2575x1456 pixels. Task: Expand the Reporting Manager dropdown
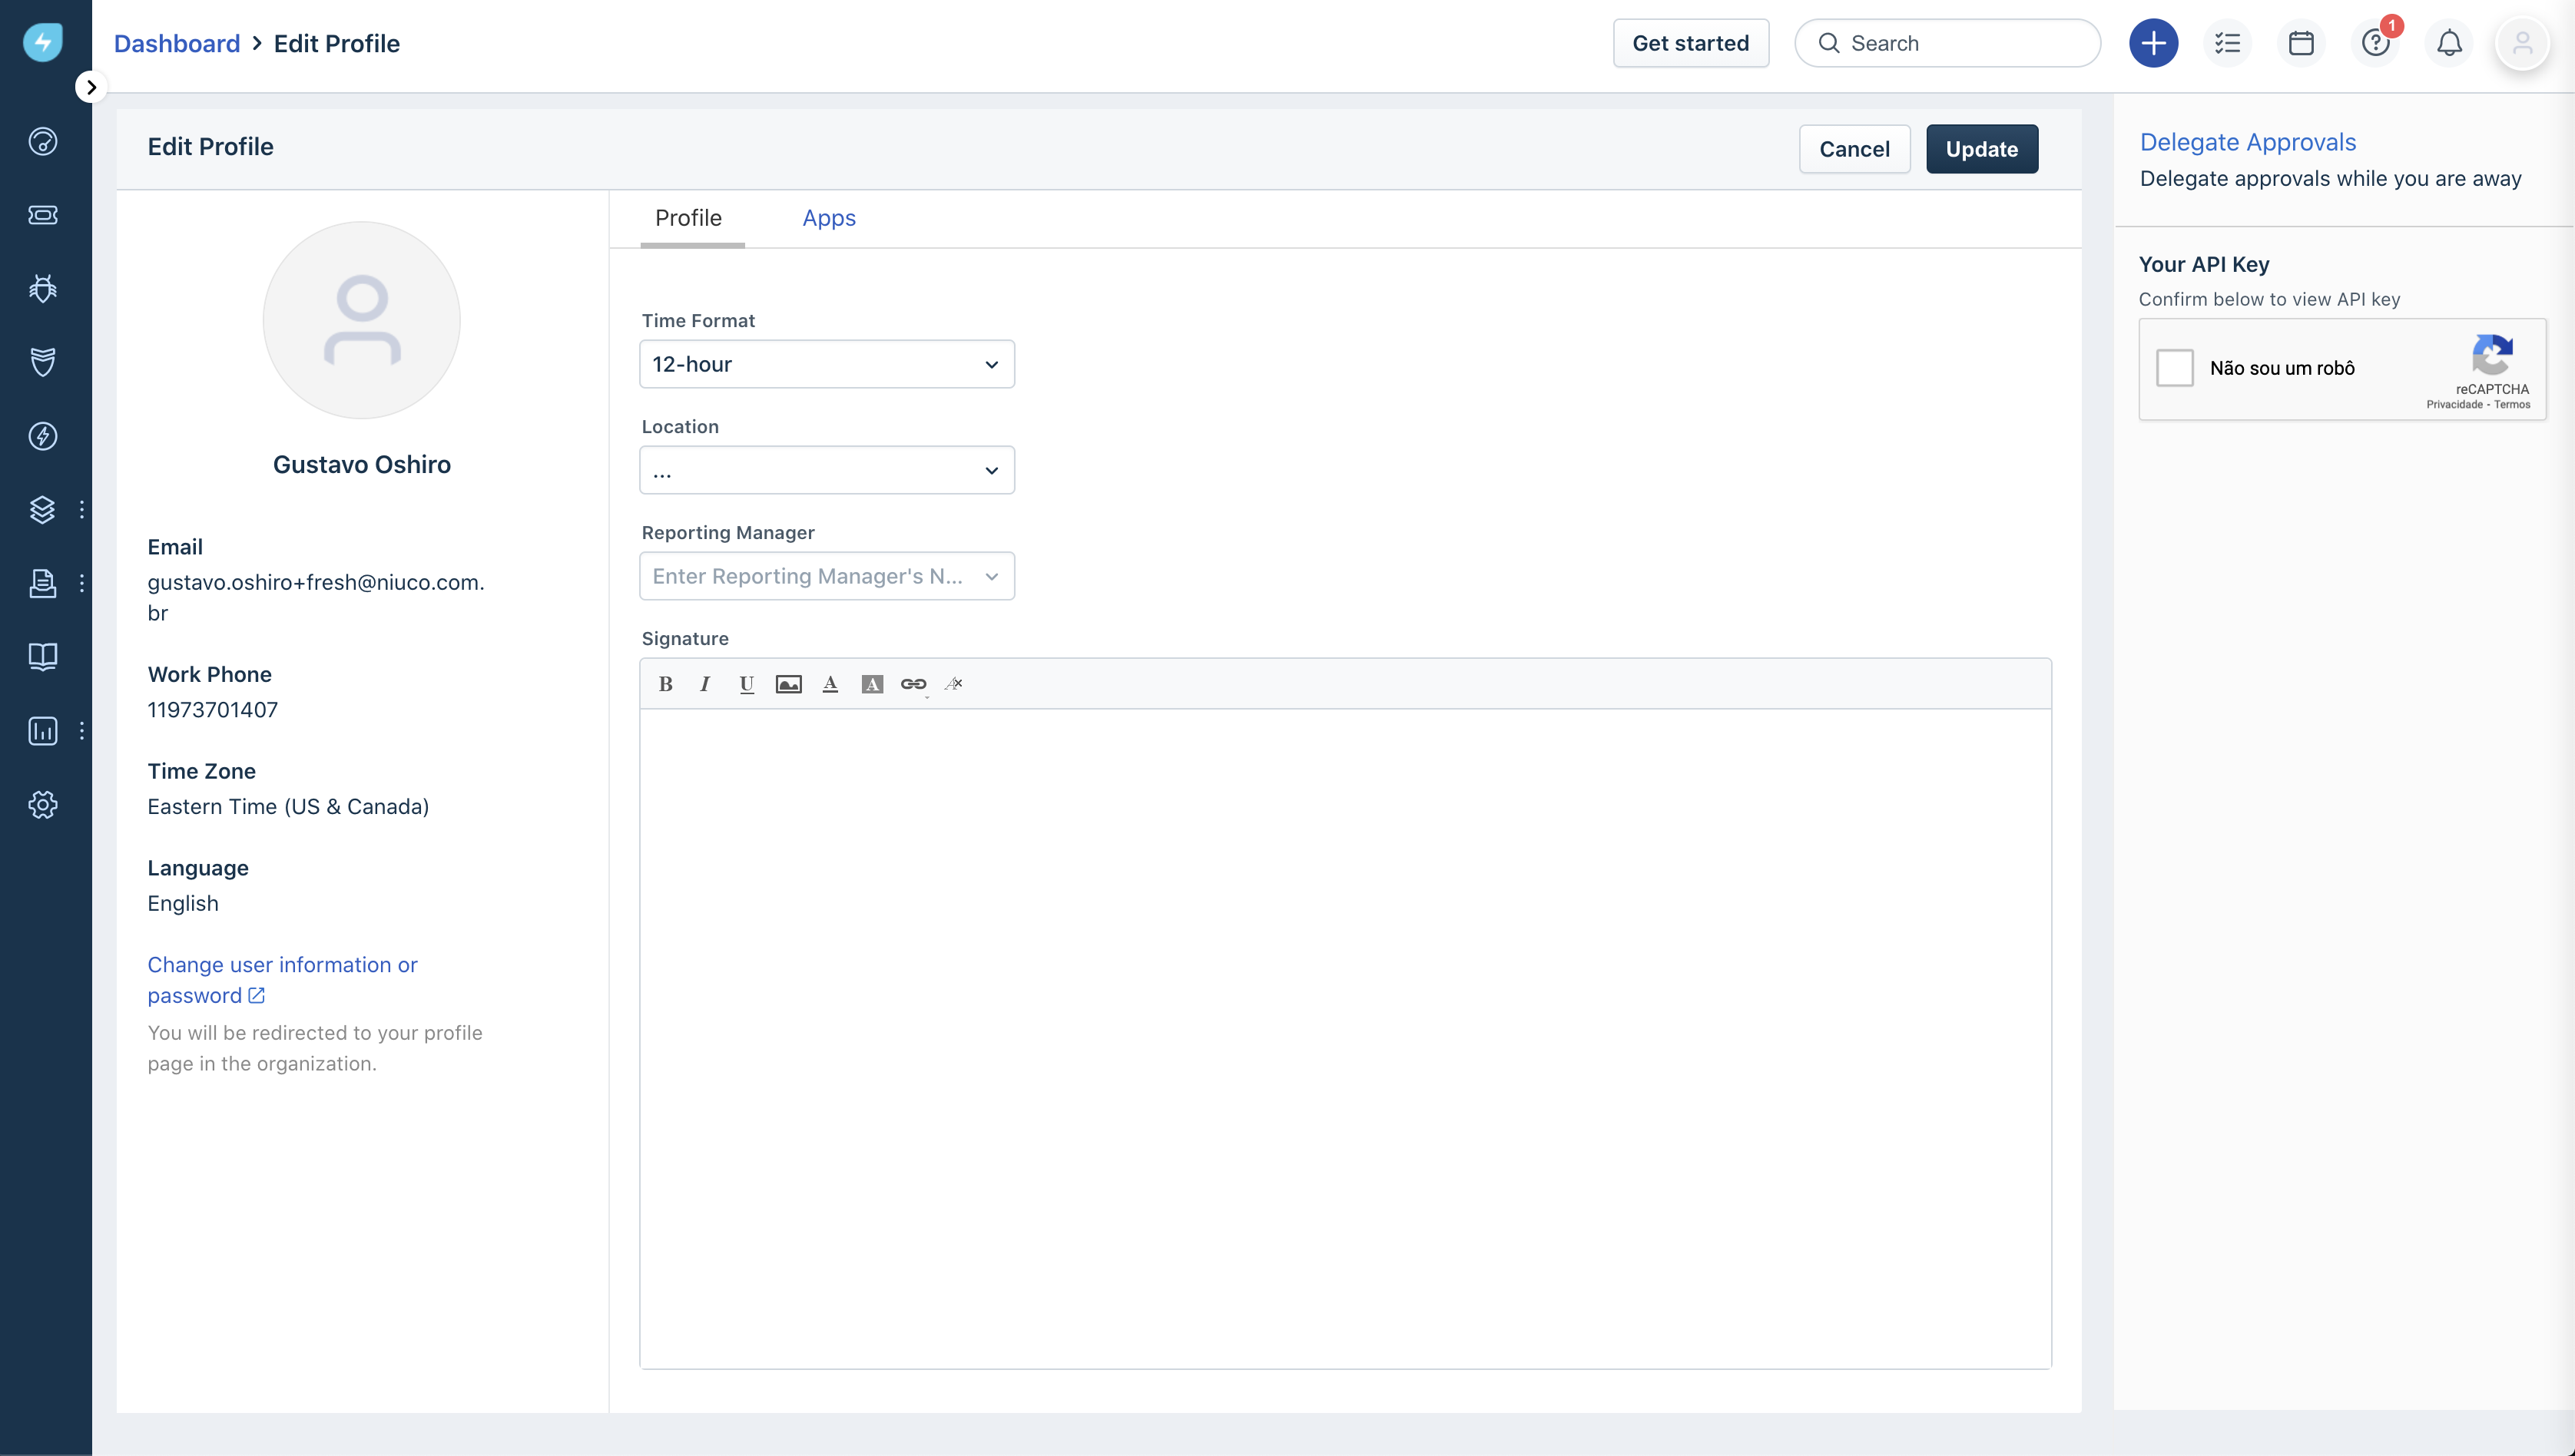coord(827,576)
